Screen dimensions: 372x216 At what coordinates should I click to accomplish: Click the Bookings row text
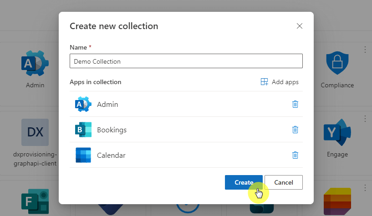[112, 130]
